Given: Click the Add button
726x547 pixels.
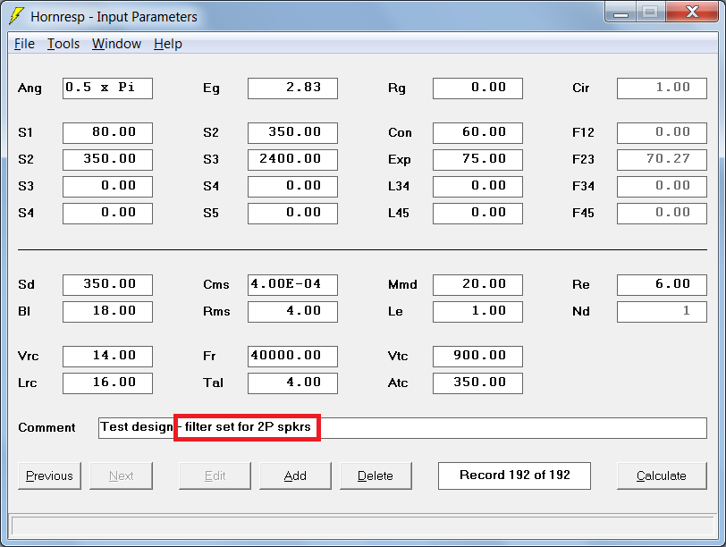Looking at the screenshot, I should coord(295,475).
